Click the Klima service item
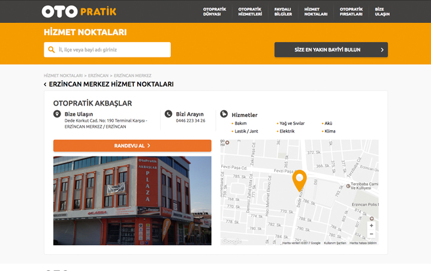The image size is (431, 271). (330, 131)
